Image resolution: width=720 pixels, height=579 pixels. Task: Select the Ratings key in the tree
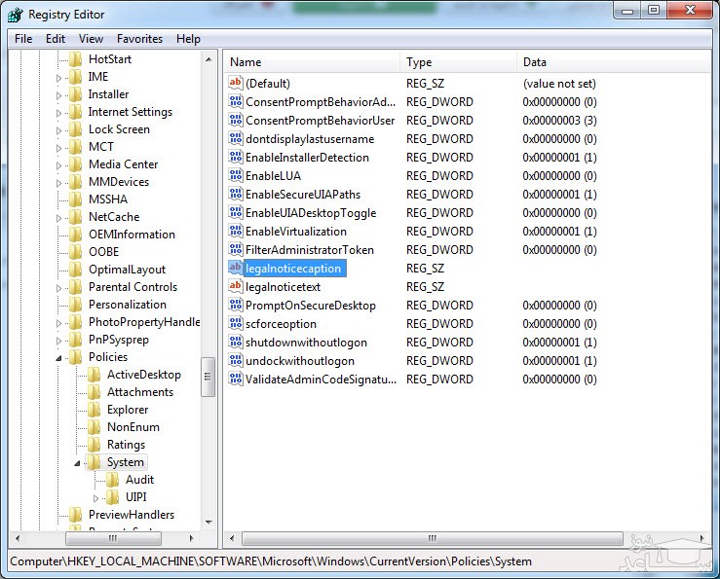click(x=126, y=445)
